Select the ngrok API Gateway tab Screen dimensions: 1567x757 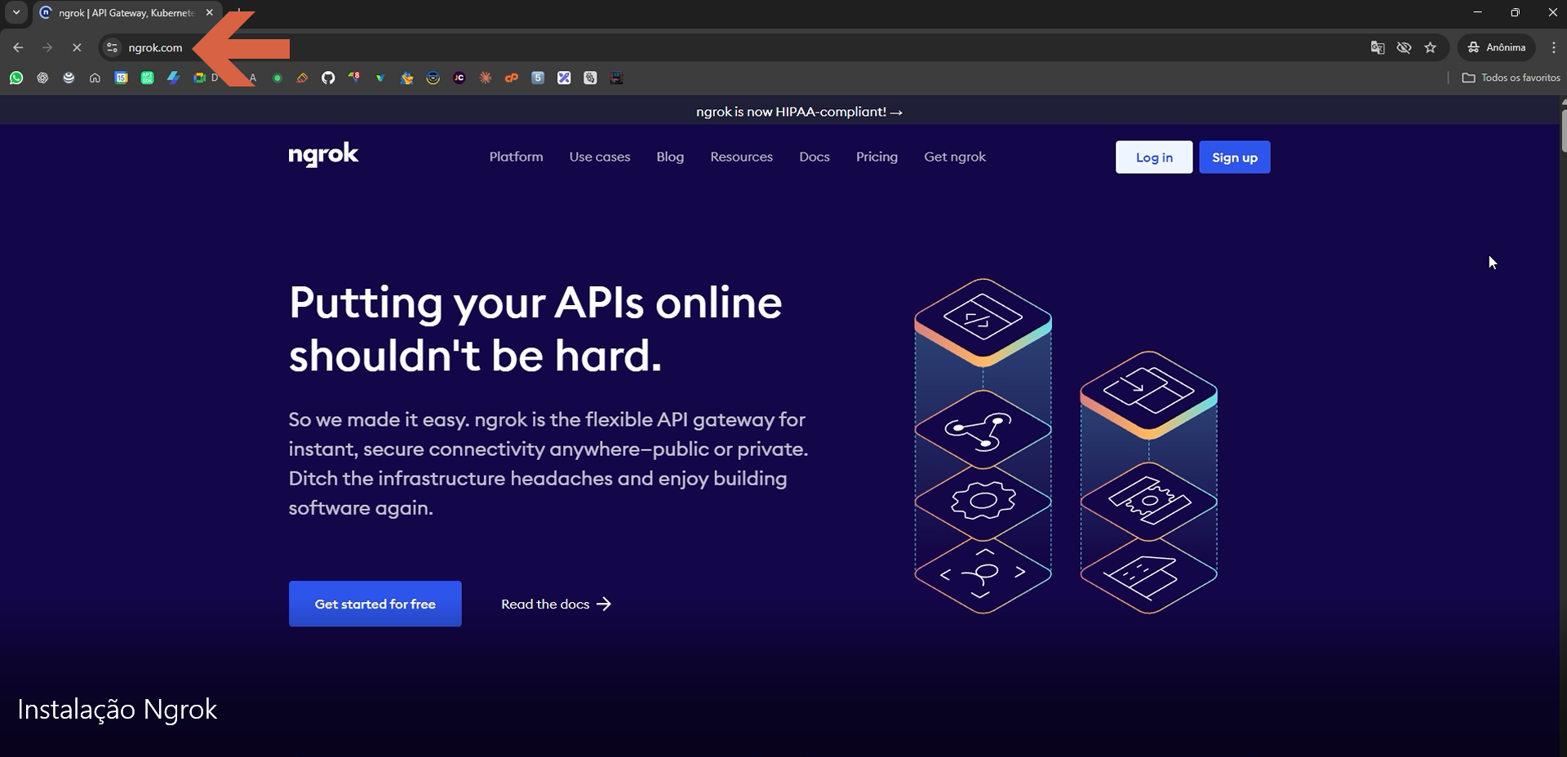point(126,13)
